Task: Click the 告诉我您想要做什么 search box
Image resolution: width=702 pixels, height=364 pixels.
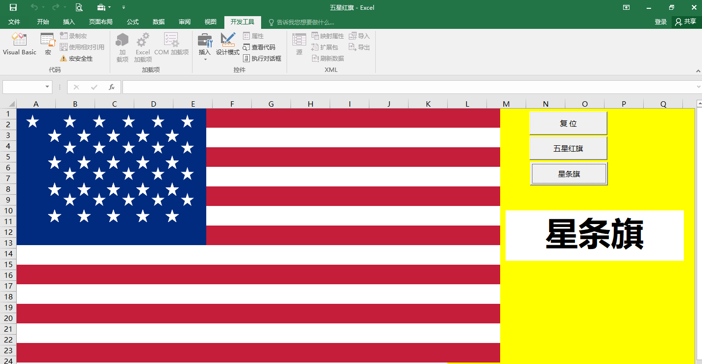Action: coord(302,22)
